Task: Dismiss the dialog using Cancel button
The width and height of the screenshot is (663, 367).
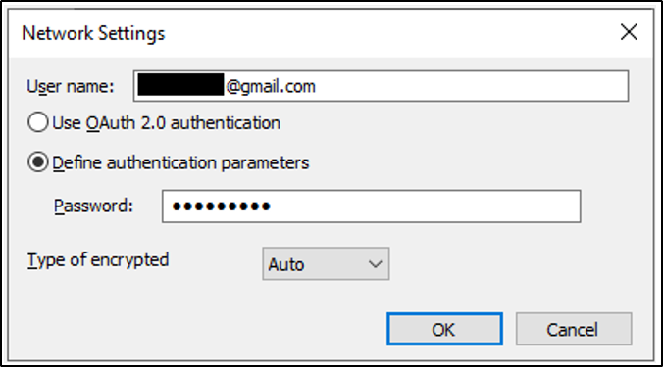Action: [x=574, y=329]
